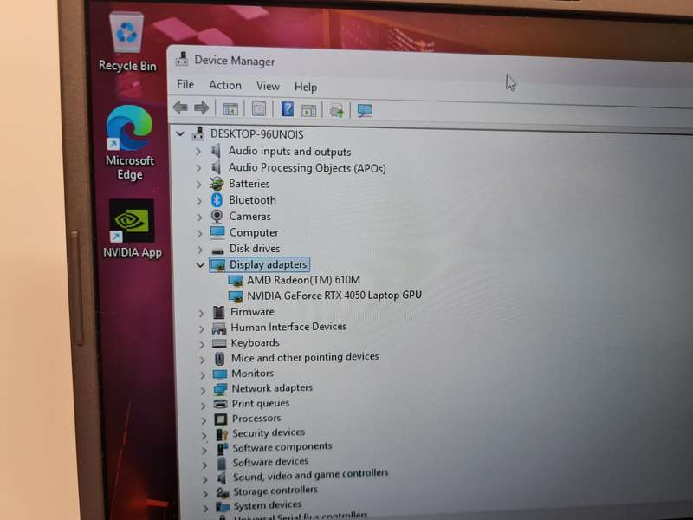The width and height of the screenshot is (693, 520).
Task: Open the View menu
Action: 268,86
